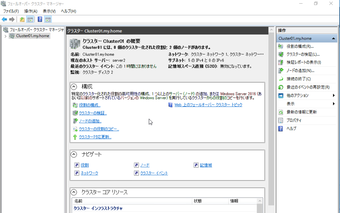Click the 最新の情報に更新 refresh icon
Screen dimensions: 340x213
pyautogui.click(x=281, y=112)
